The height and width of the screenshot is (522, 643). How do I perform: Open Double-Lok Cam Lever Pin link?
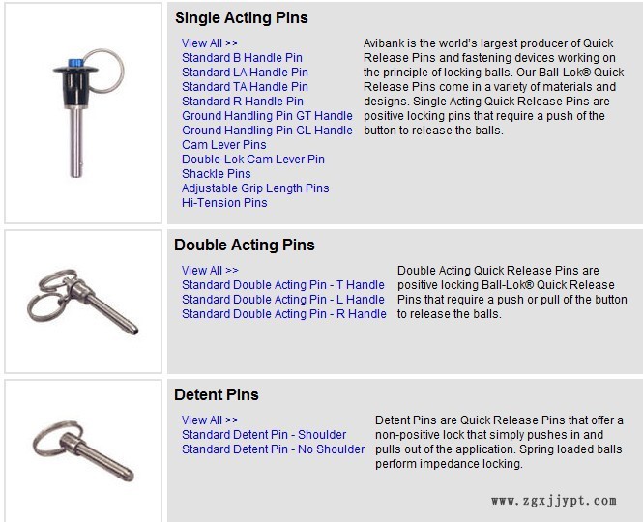(x=253, y=159)
